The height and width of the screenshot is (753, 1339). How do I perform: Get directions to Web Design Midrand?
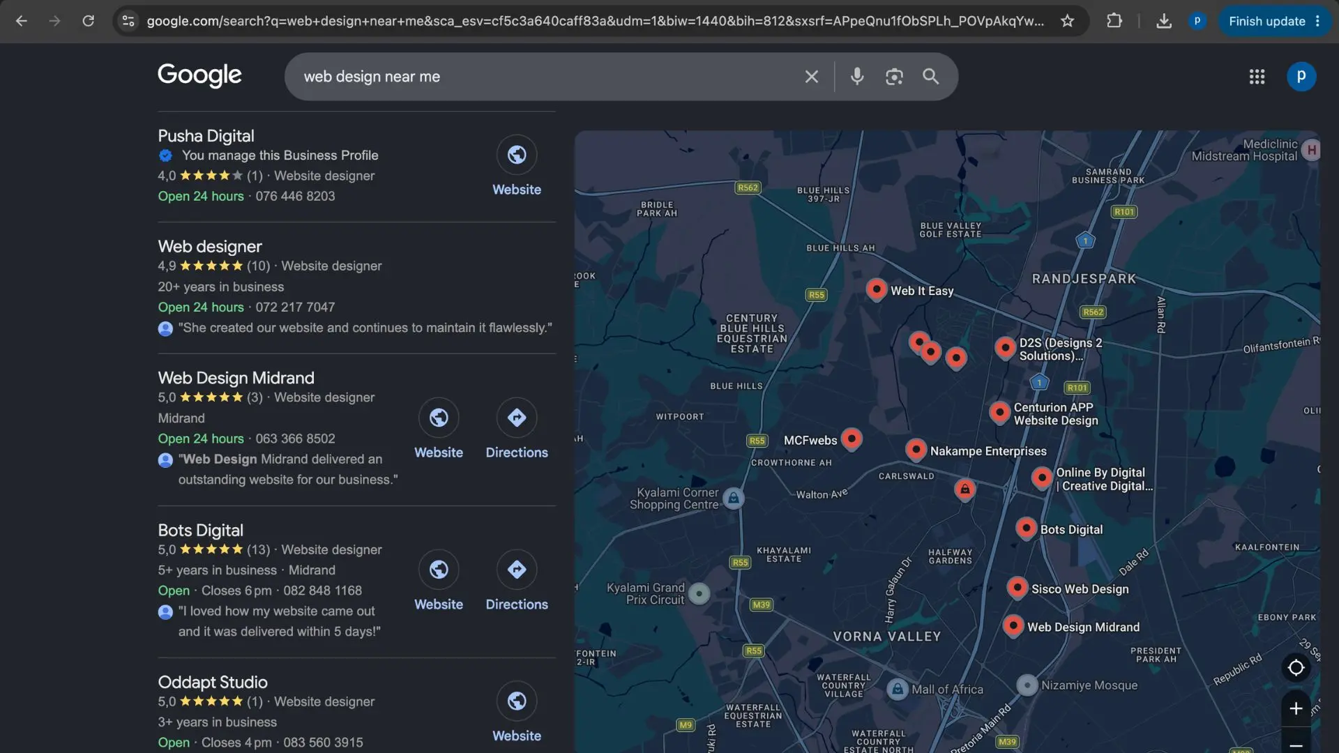pyautogui.click(x=517, y=418)
